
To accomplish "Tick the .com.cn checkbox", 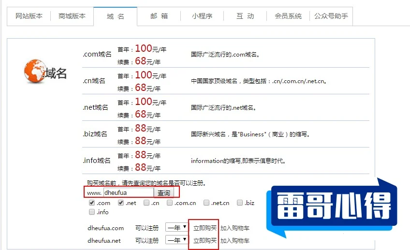I will tap(170, 203).
